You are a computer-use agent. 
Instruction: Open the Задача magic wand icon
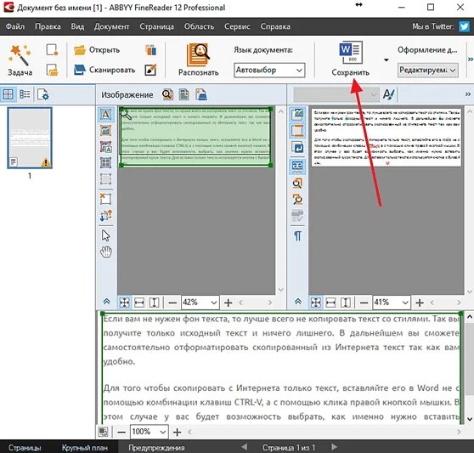pyautogui.click(x=20, y=54)
